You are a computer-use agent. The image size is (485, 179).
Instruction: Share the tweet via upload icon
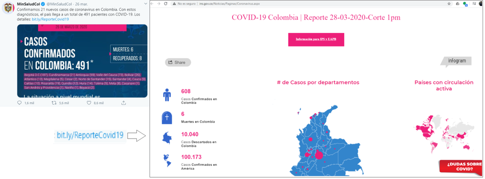pos(123,103)
